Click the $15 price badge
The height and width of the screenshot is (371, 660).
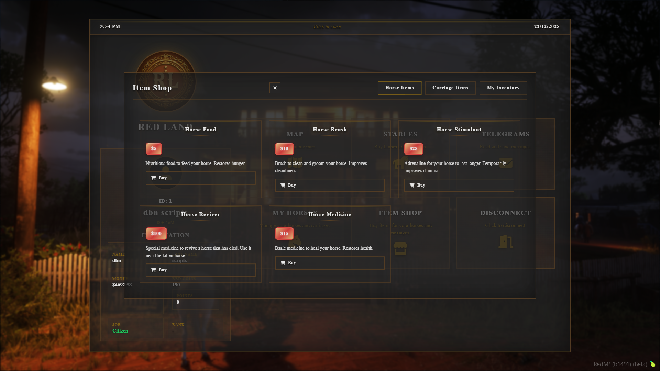click(284, 234)
